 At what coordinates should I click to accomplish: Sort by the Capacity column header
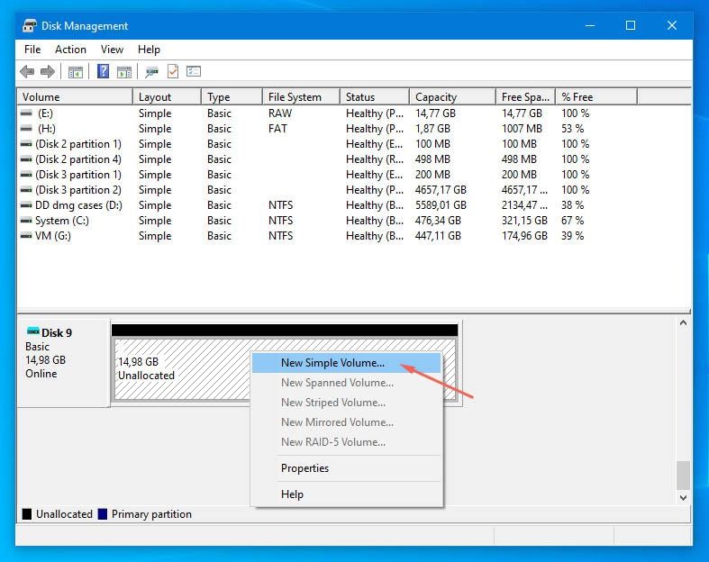tap(436, 97)
